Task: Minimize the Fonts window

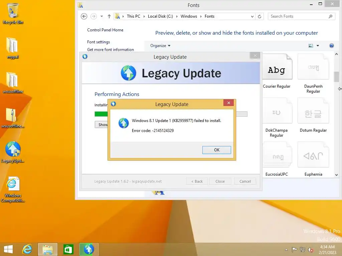Action: coord(311,4)
